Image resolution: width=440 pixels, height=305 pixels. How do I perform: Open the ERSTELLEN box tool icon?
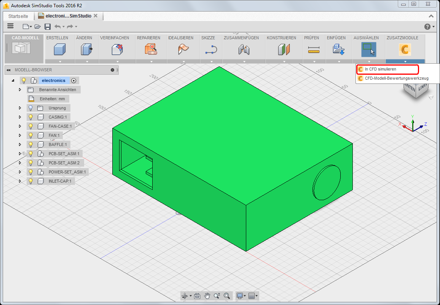[x=59, y=49]
